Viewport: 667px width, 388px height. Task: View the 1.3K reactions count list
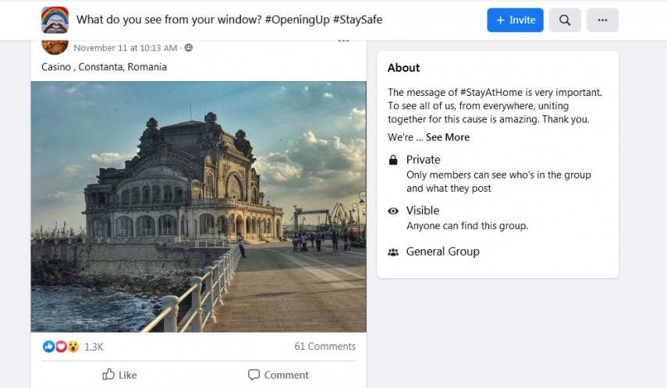(x=94, y=347)
